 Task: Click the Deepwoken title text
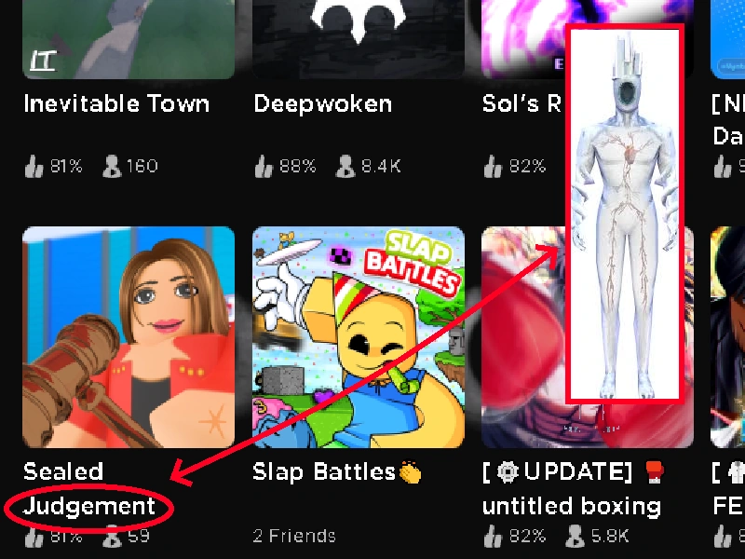[323, 103]
